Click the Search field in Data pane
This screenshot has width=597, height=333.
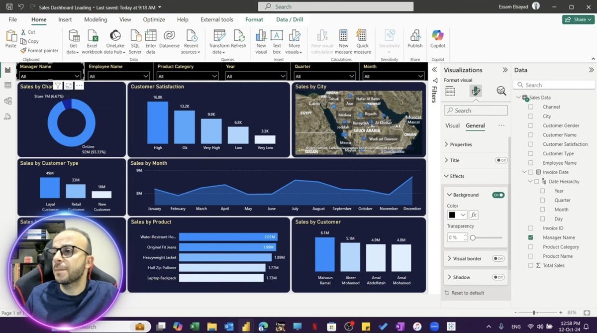[x=554, y=85]
